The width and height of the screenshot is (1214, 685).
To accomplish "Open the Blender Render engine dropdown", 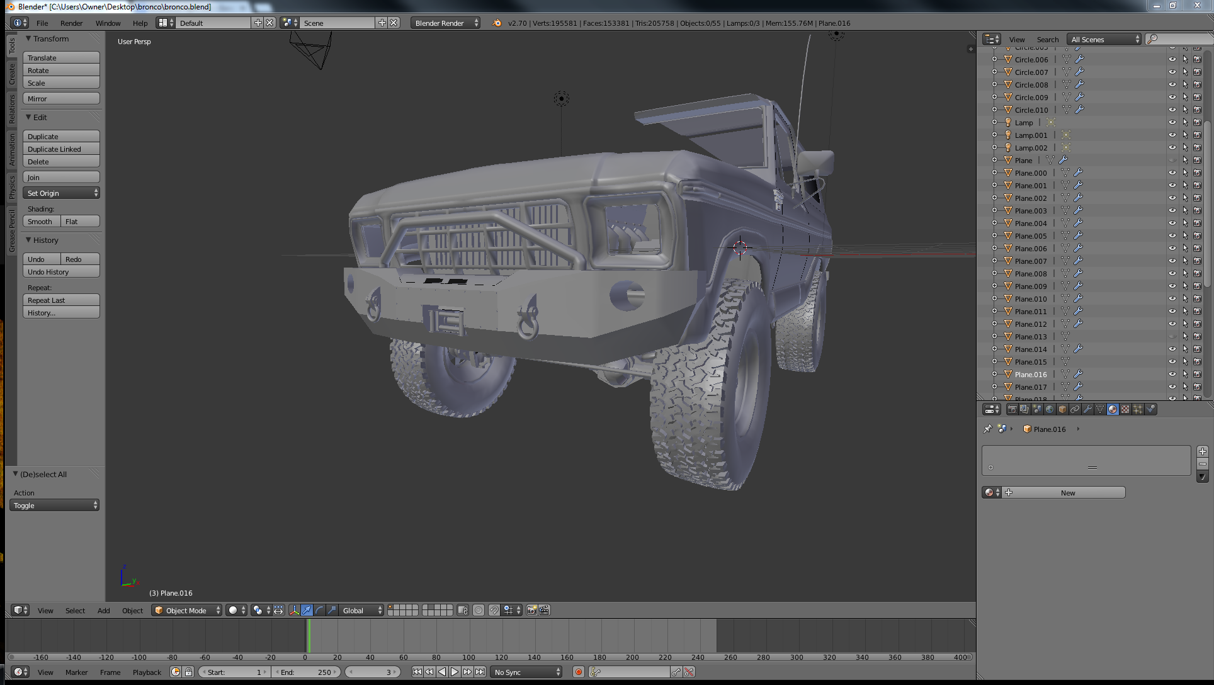I will [445, 23].
